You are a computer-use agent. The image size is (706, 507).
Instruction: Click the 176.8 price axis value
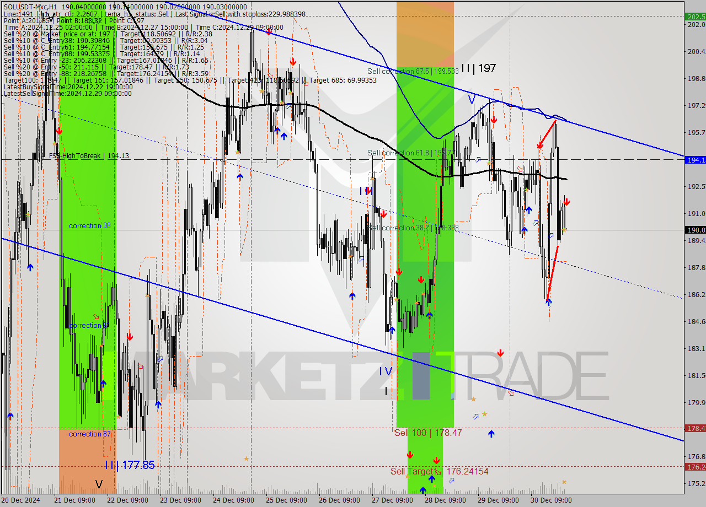pyautogui.click(x=696, y=456)
